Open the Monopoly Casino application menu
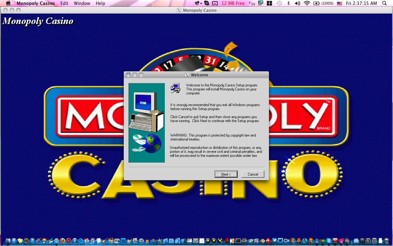Image resolution: width=393 pixels, height=246 pixels. (36, 3)
